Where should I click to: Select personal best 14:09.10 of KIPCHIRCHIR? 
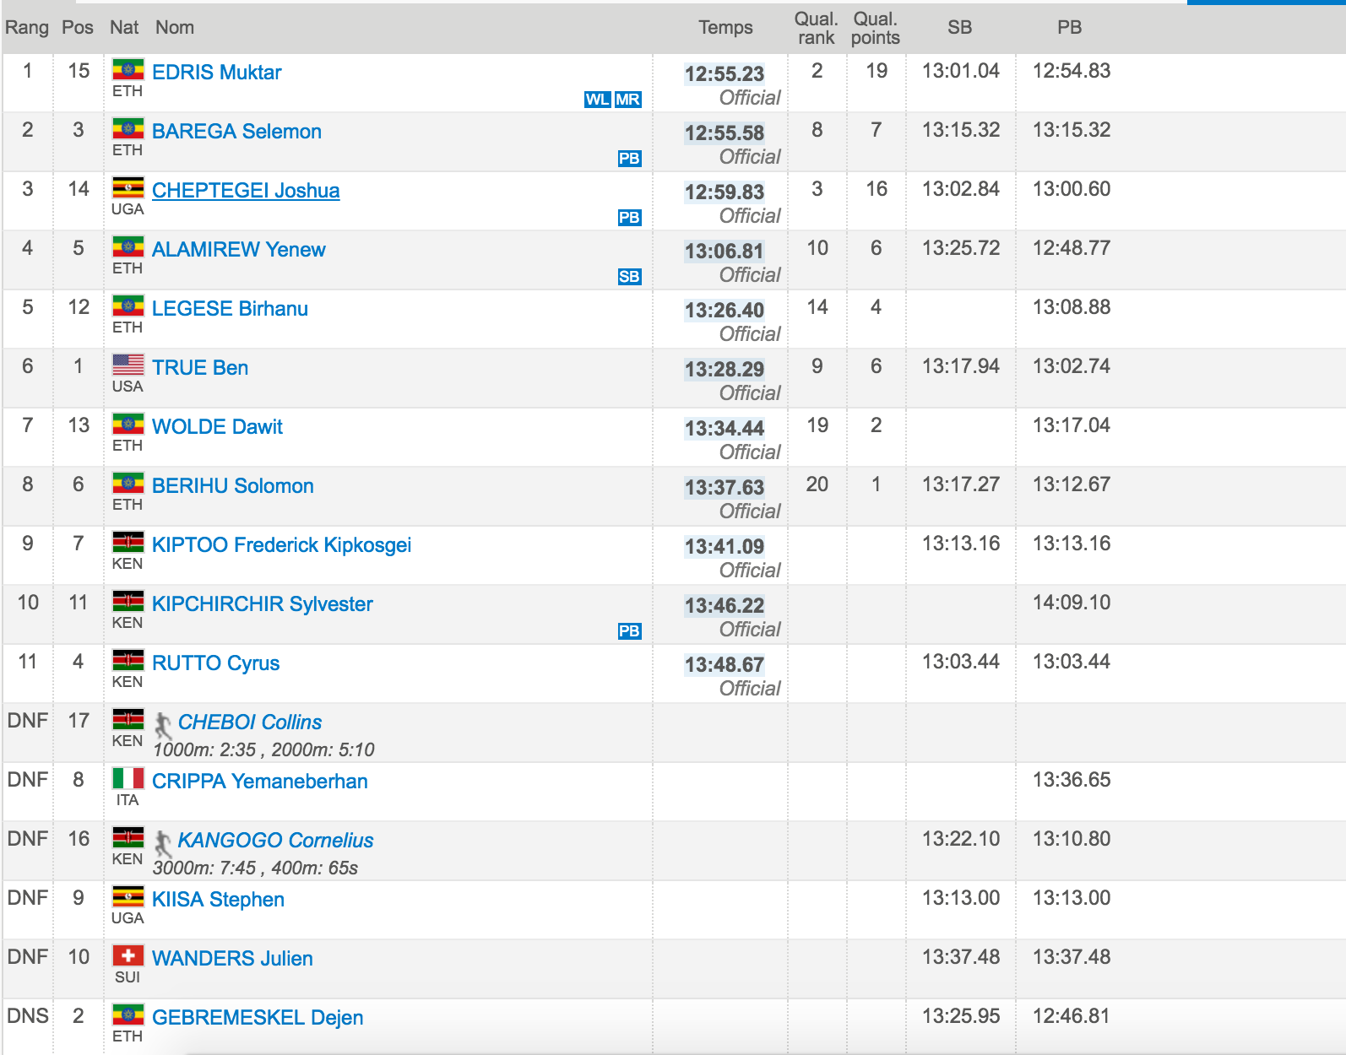click(x=1072, y=603)
